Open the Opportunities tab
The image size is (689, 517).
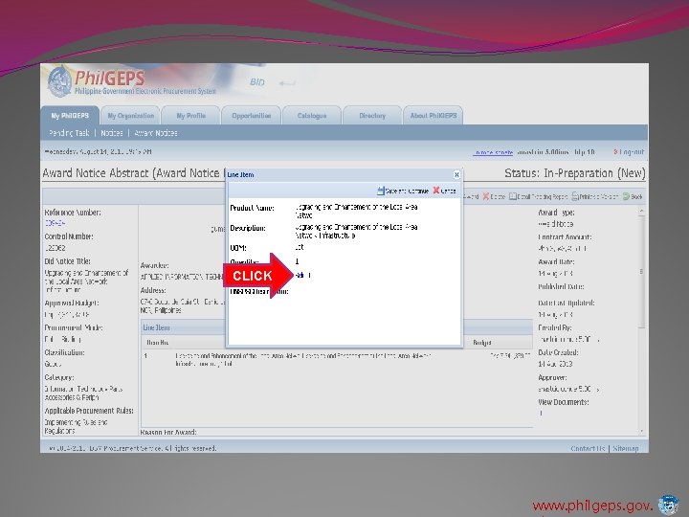(x=252, y=116)
